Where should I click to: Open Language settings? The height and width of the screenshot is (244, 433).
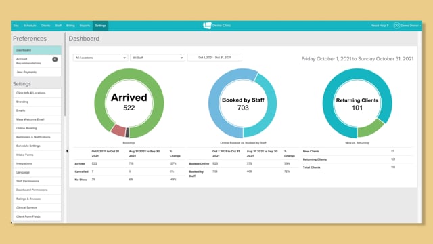click(37, 172)
